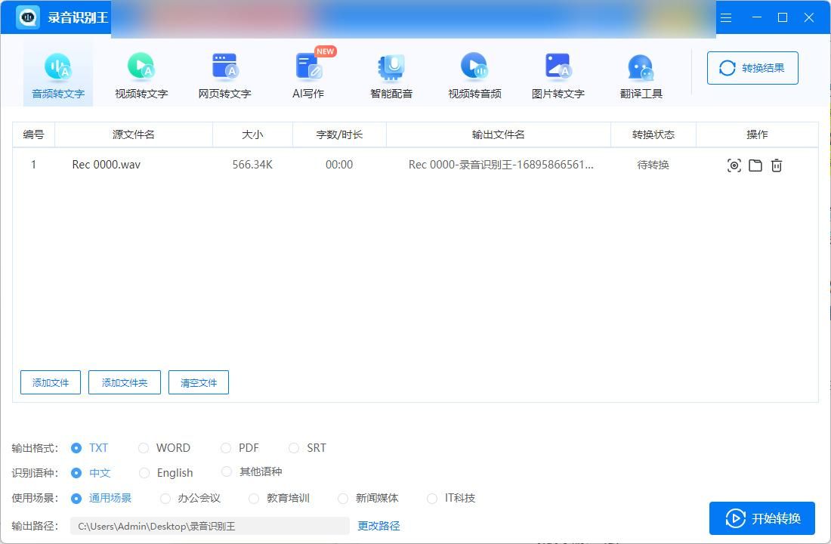This screenshot has width=831, height=544.
Task: Delete Rec 0000.wav with trash icon
Action: coord(777,165)
